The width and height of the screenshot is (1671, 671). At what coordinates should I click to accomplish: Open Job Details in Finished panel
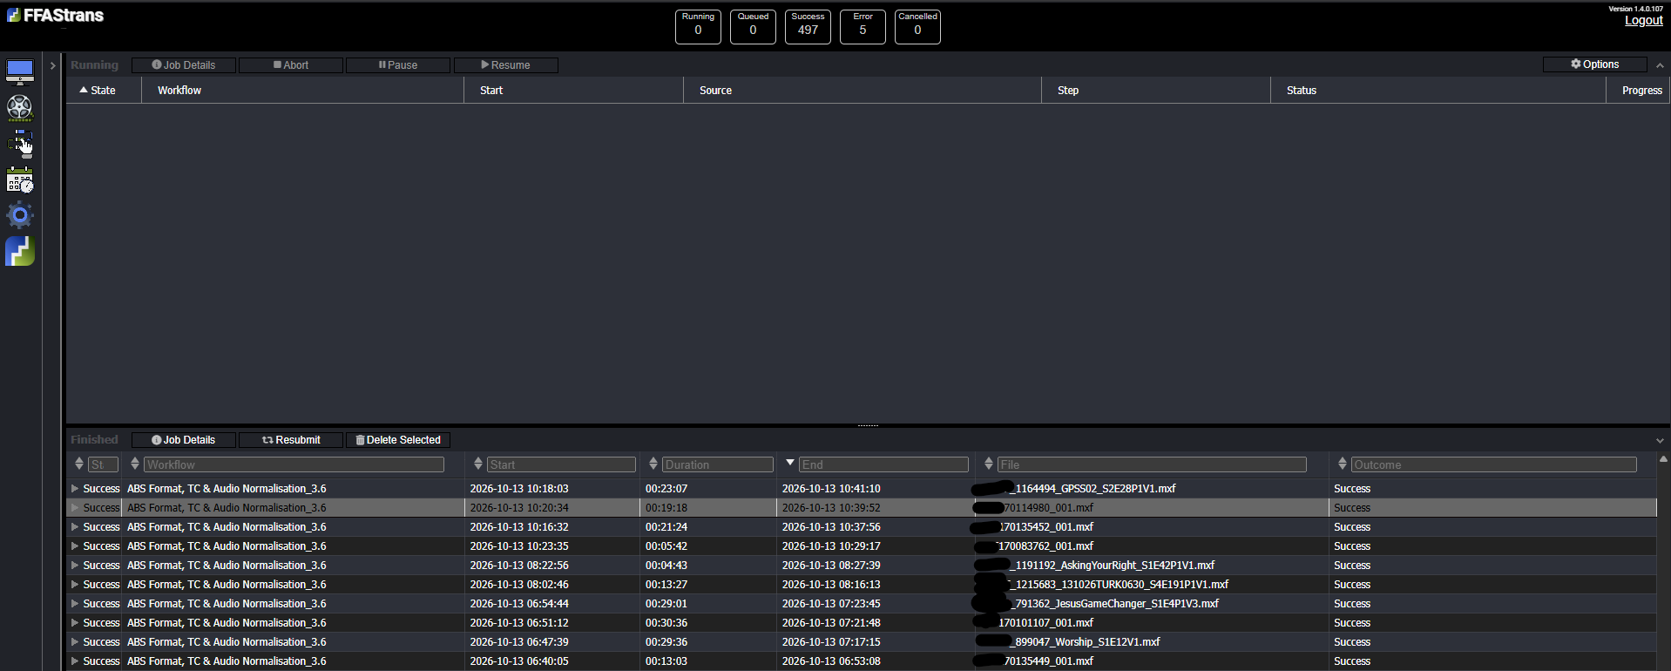184,440
